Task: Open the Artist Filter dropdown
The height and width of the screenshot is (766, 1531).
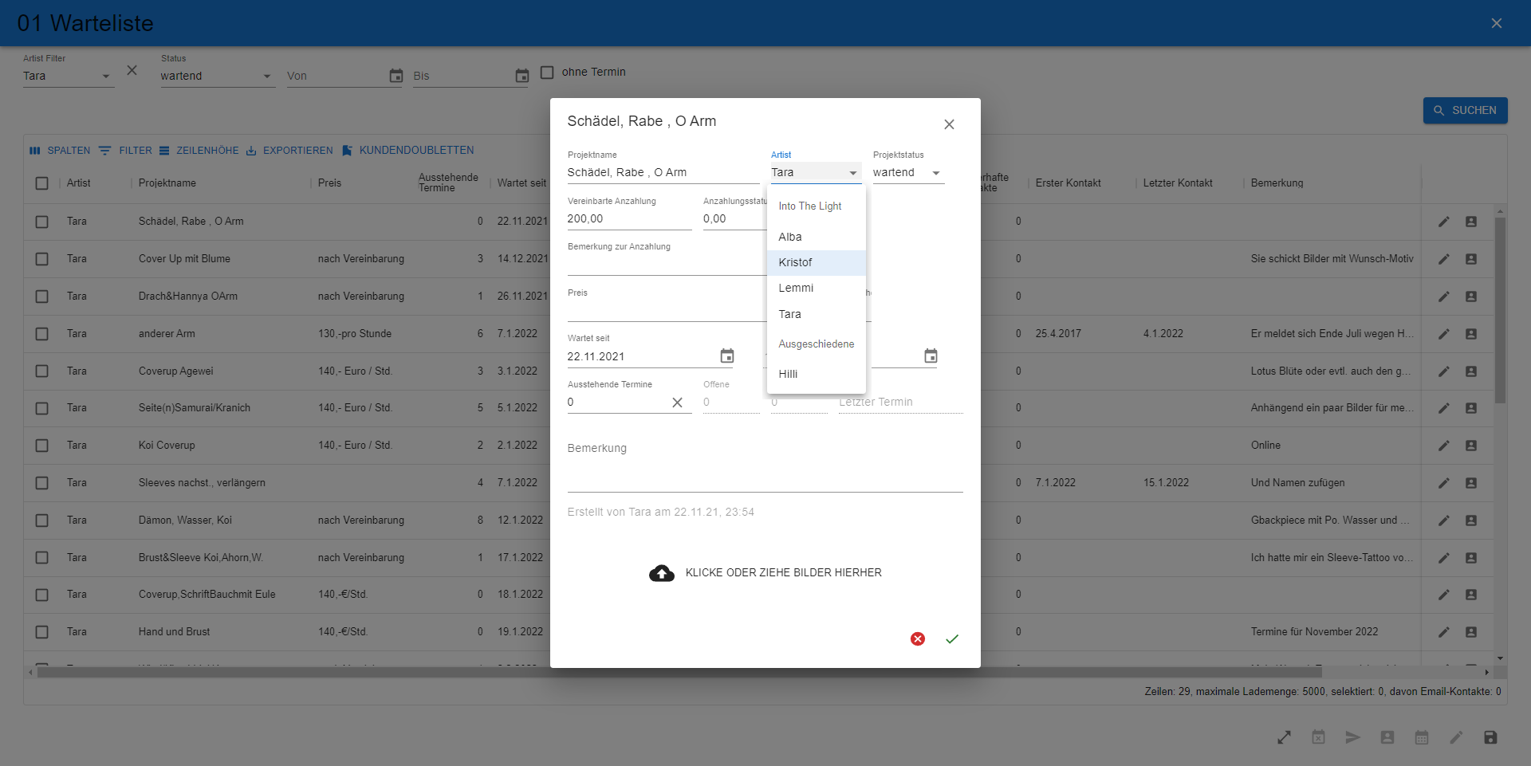Action: 68,77
